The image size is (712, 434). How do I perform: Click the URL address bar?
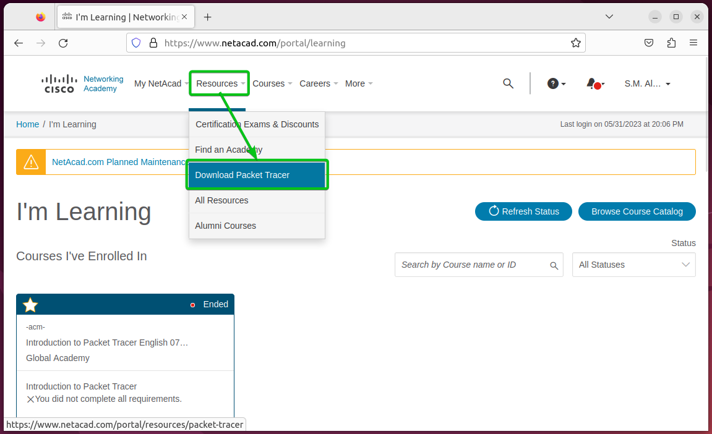[x=356, y=43]
